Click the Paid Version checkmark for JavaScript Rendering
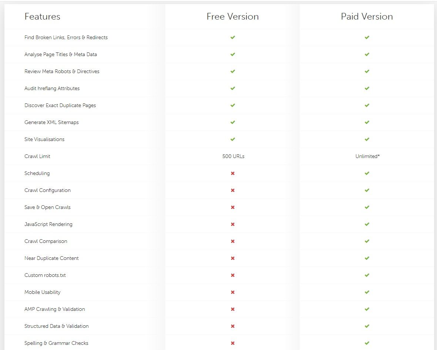 (367, 224)
